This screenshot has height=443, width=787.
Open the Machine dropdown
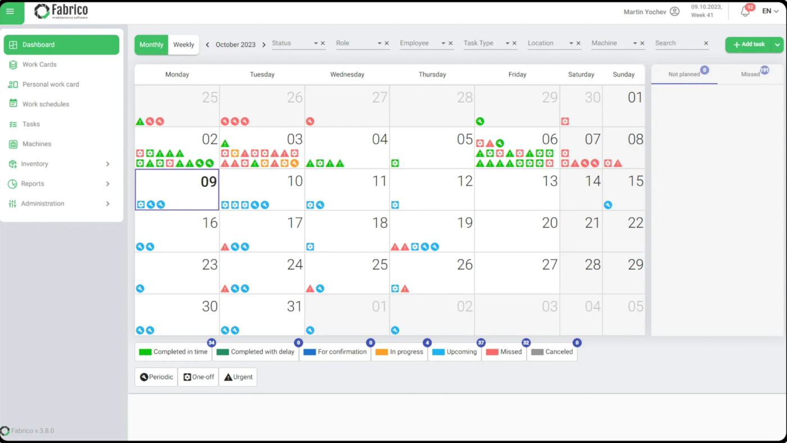[x=635, y=43]
